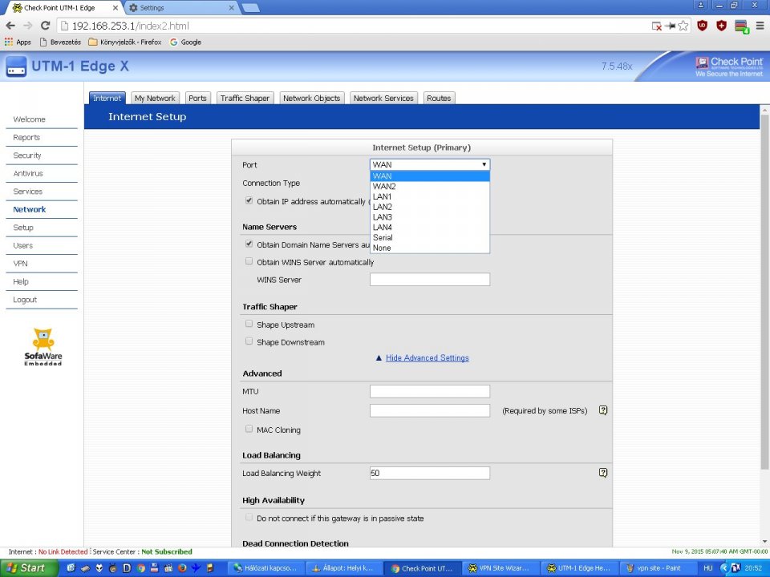
Task: Switch to the Settings browser tab
Action: pyautogui.click(x=180, y=8)
